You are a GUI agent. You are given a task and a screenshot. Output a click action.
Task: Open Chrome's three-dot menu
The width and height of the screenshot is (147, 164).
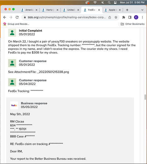click(x=142, y=17)
